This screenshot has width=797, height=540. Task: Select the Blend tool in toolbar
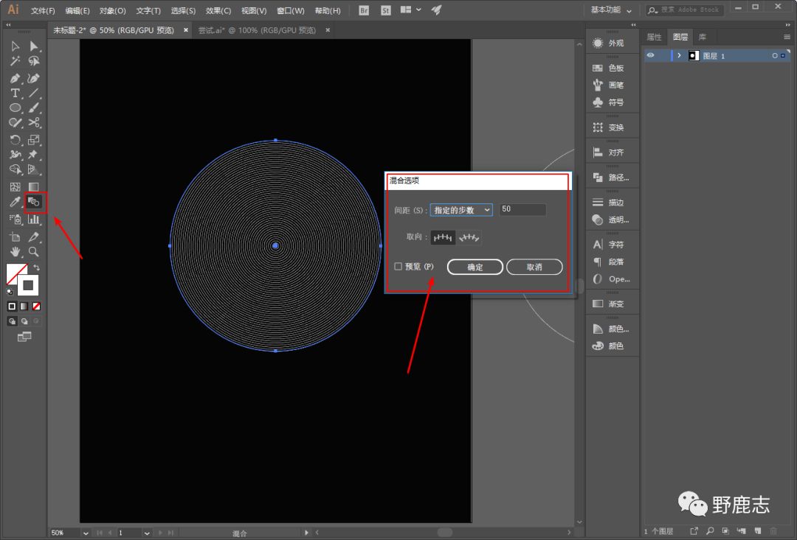click(x=34, y=201)
